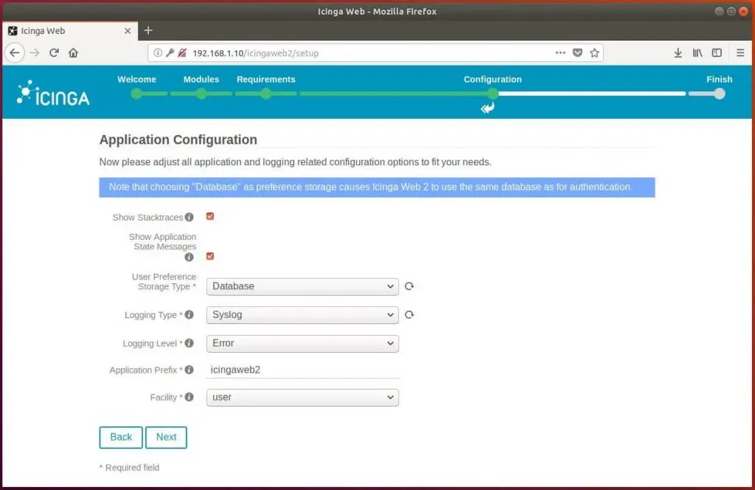Click the Next button
755x490 pixels.
[x=166, y=437]
